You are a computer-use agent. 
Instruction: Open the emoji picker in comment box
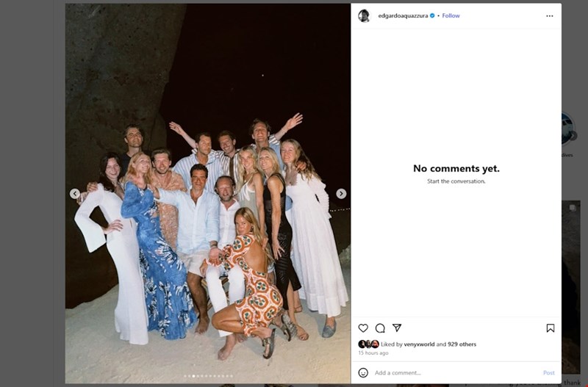pos(363,372)
